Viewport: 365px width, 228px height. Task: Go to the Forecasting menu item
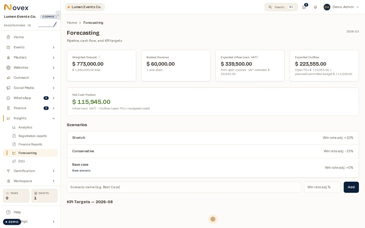30,153
